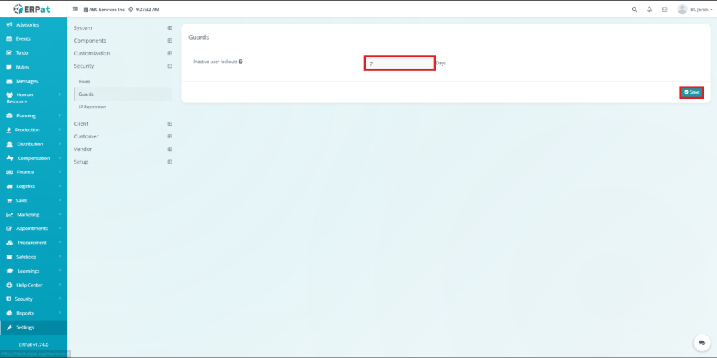Click the help icon beside Inactive user lockouts
Image resolution: width=717 pixels, height=358 pixels.
241,62
